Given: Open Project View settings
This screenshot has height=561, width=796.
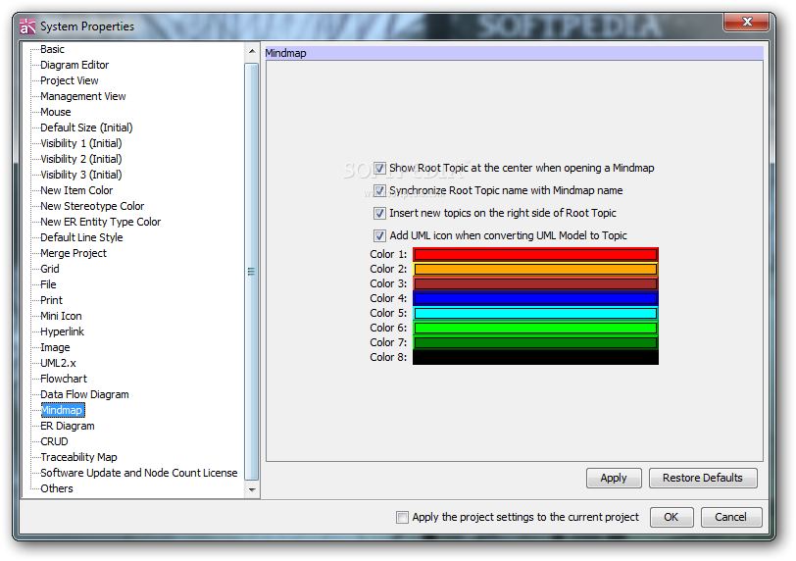Looking at the screenshot, I should (x=70, y=80).
